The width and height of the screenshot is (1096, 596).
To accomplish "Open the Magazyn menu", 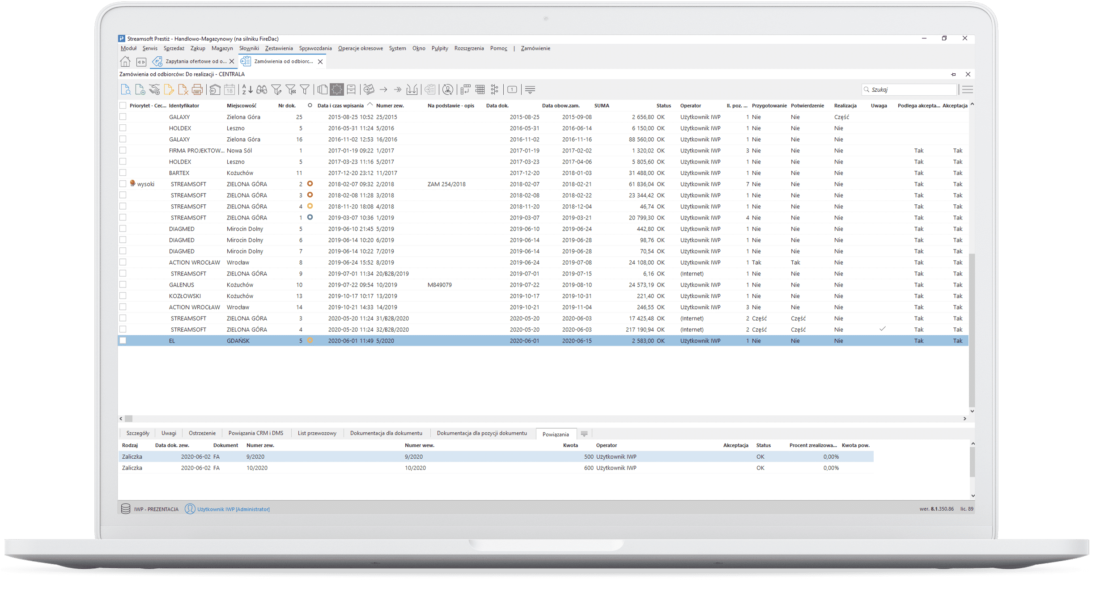I will coord(222,48).
